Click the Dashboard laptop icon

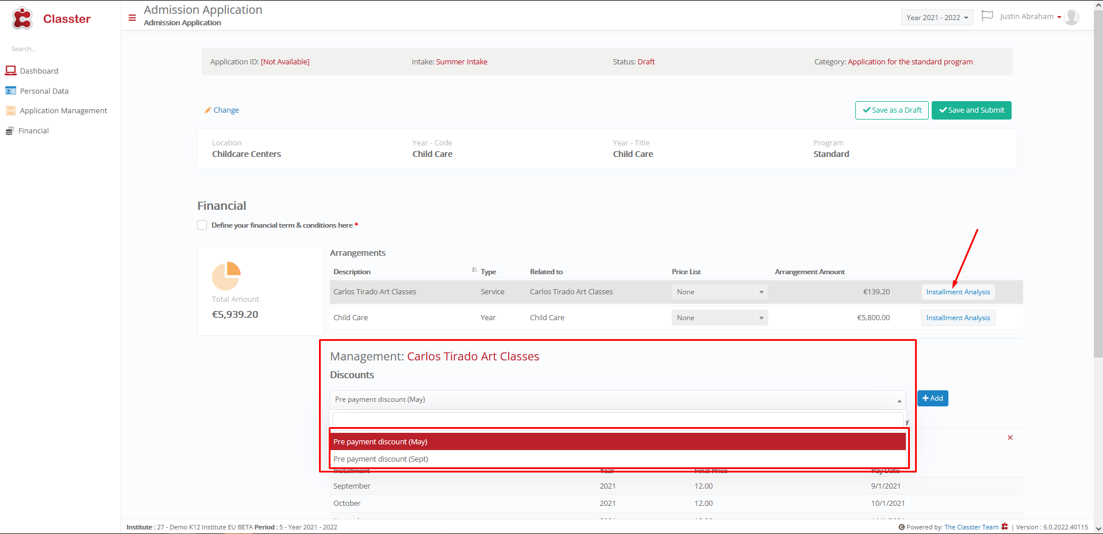(x=10, y=71)
